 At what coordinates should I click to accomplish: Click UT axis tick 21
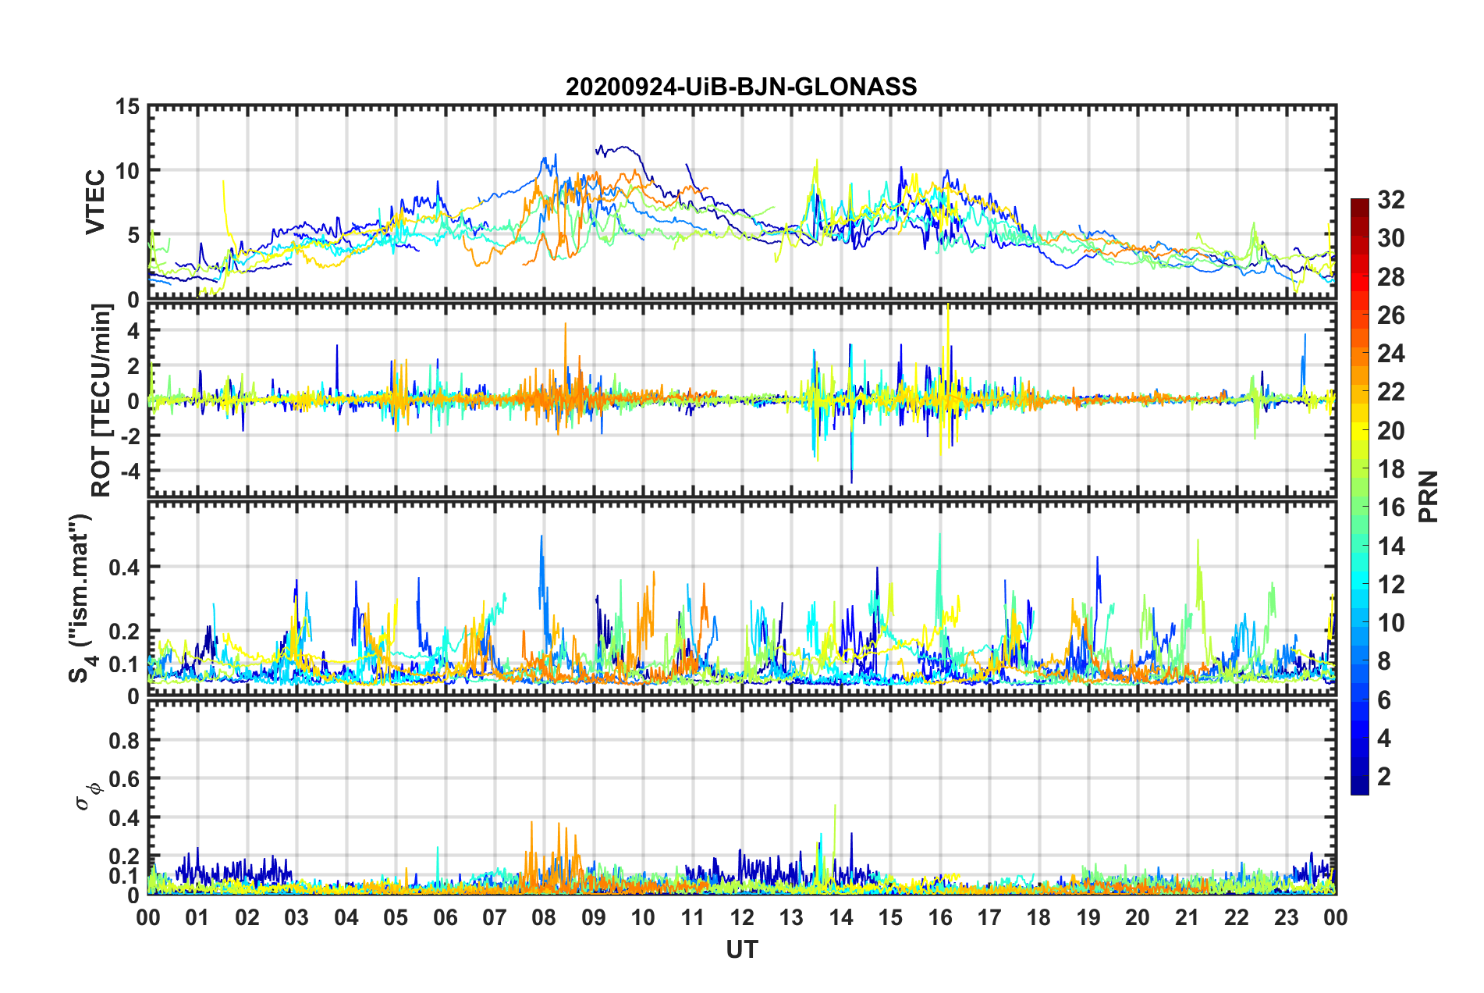[1188, 917]
